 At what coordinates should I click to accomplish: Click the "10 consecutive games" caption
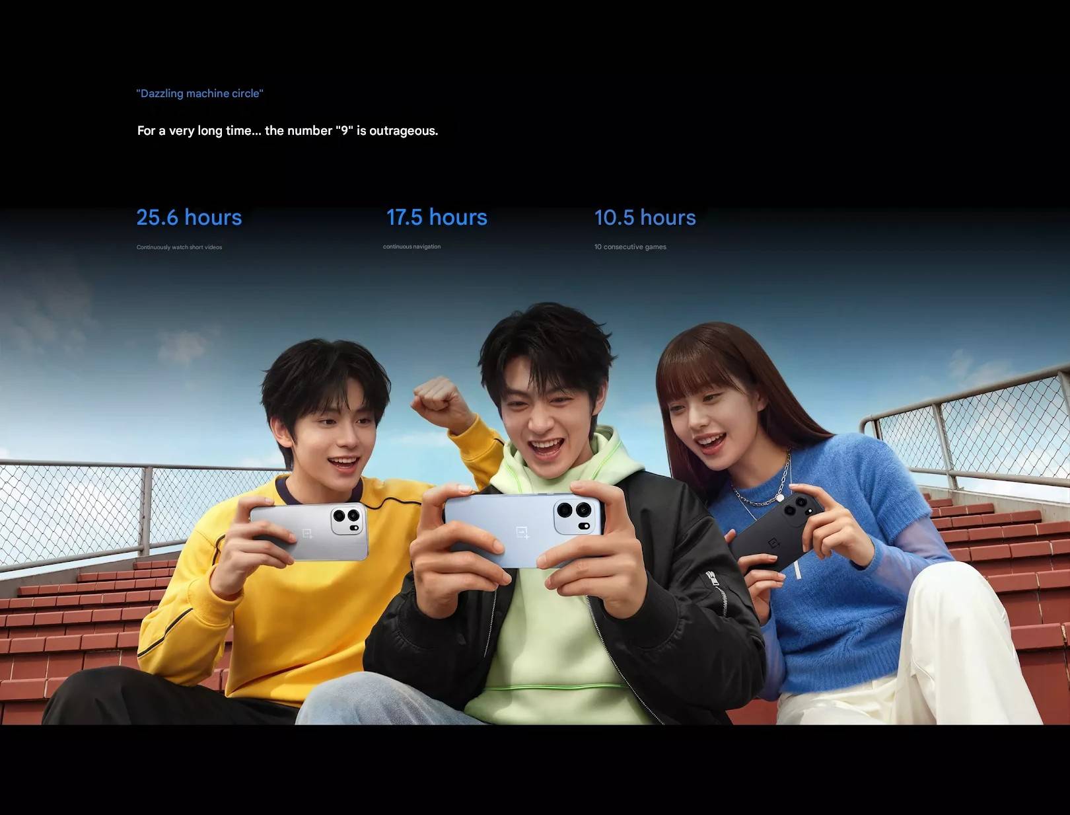(630, 247)
